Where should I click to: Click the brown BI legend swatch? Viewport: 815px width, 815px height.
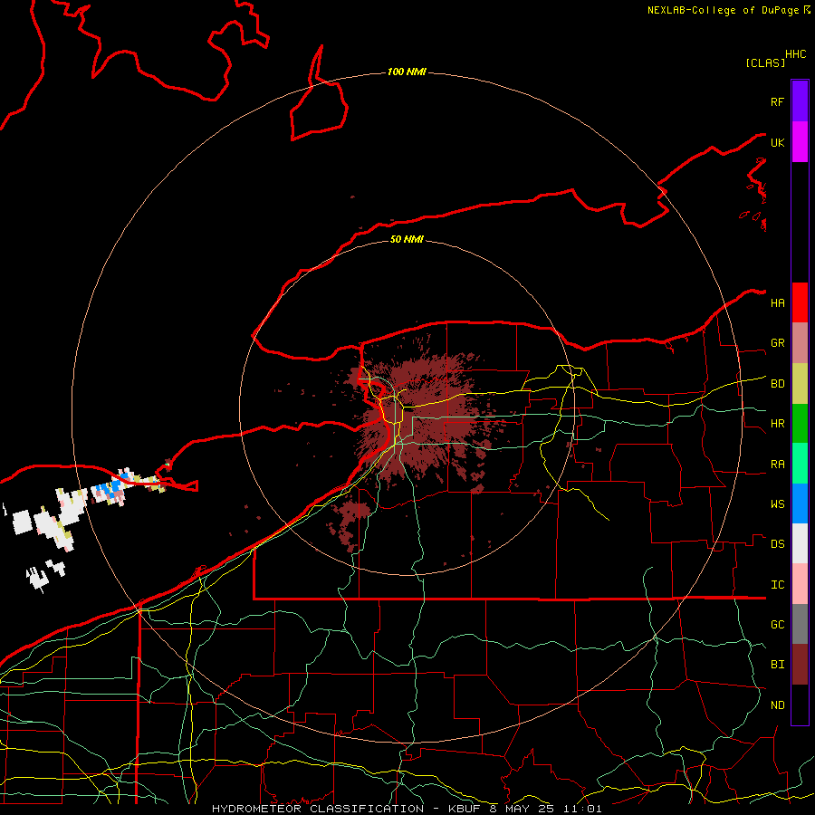(800, 665)
